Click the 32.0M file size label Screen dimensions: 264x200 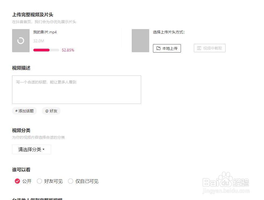[x=39, y=41]
